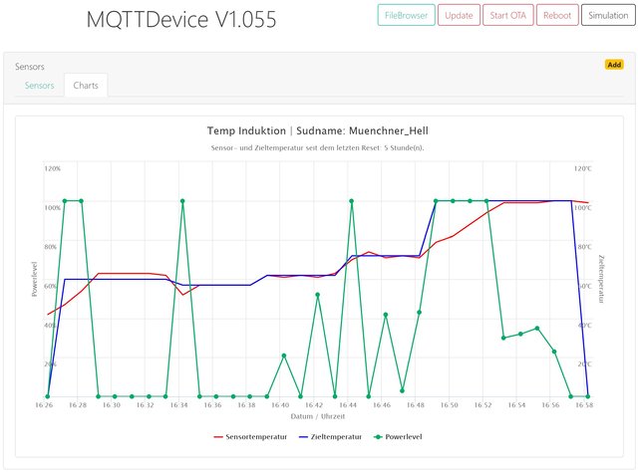Reboot the device
Viewport: 638px width, 472px height.
(x=557, y=16)
